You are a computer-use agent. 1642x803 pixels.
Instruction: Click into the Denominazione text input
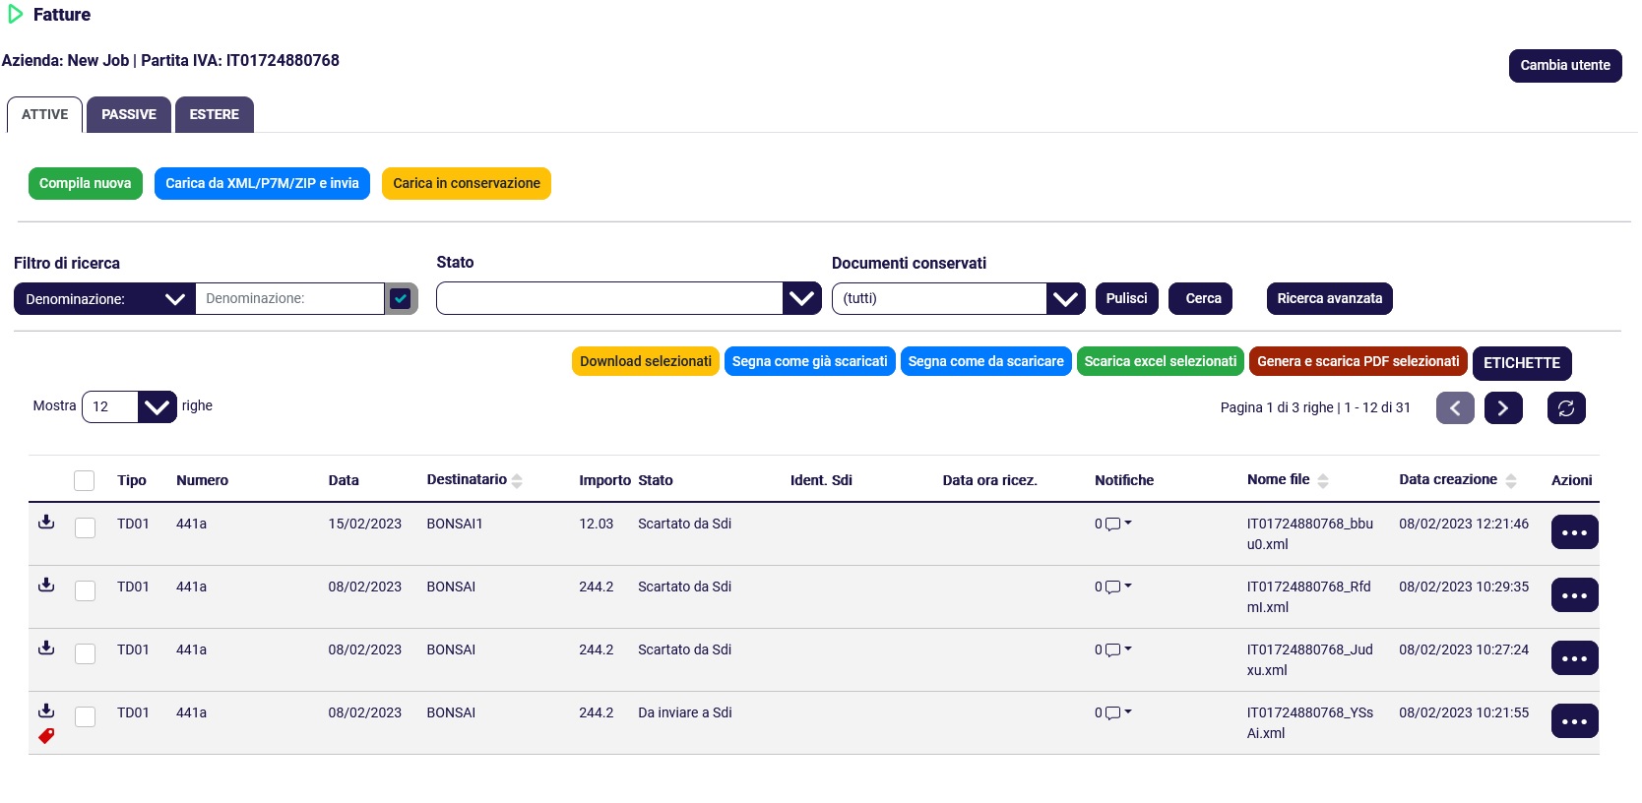coord(289,298)
